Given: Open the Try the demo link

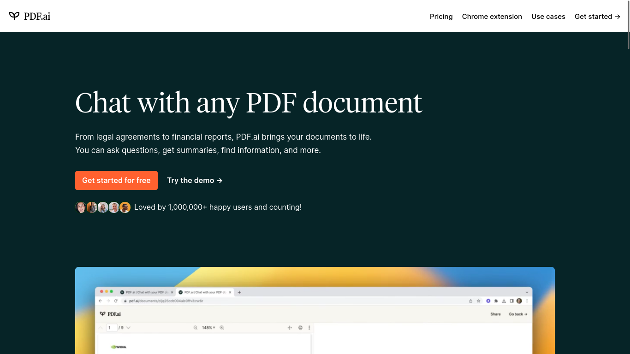Looking at the screenshot, I should pos(195,181).
